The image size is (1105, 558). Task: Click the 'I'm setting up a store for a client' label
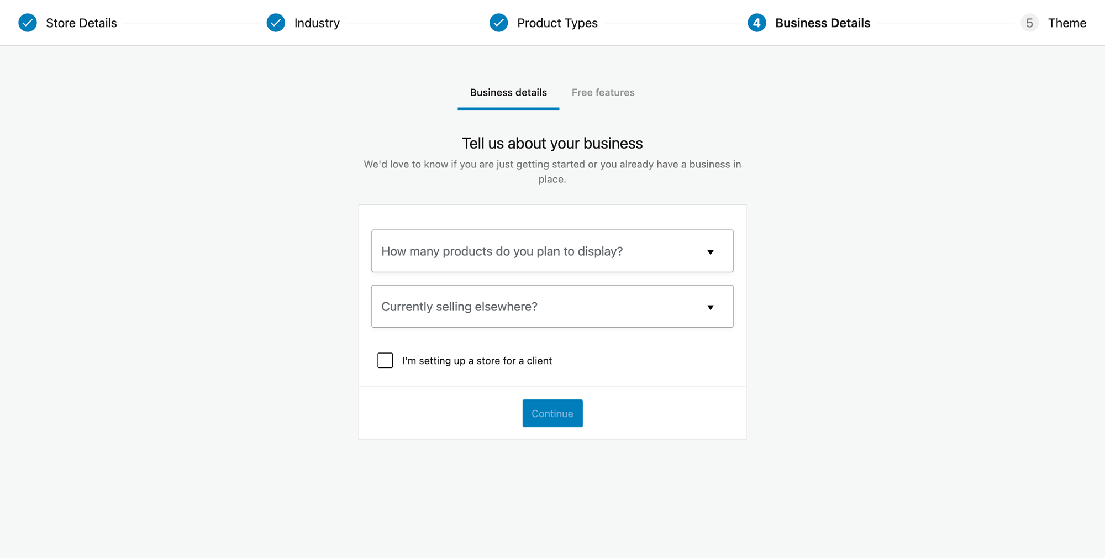point(477,361)
